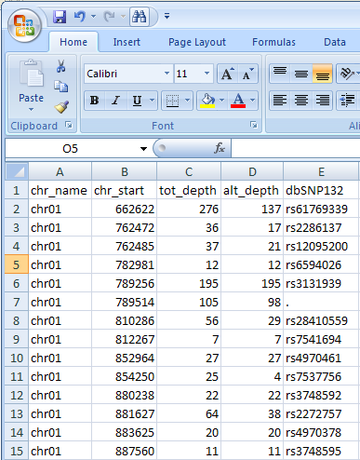Undo the last action
Image resolution: width=360 pixels, height=460 pixels.
click(80, 17)
